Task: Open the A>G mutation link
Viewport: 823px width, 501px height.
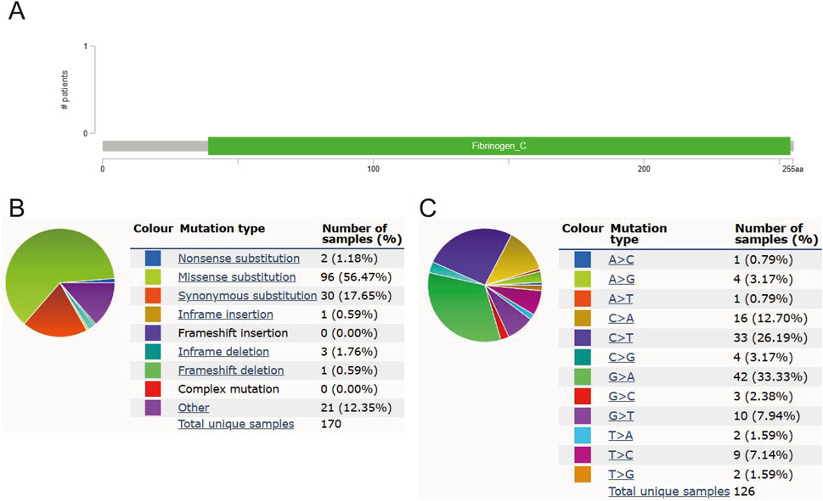Action: click(x=622, y=279)
